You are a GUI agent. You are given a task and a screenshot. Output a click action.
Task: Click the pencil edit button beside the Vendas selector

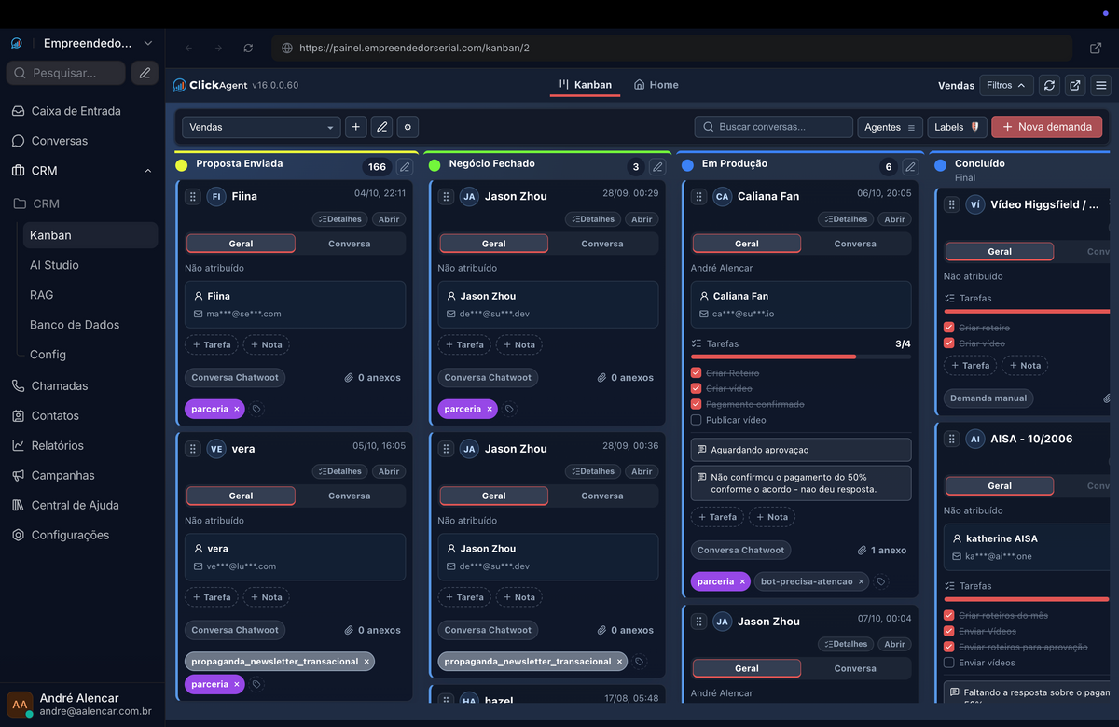coord(381,127)
